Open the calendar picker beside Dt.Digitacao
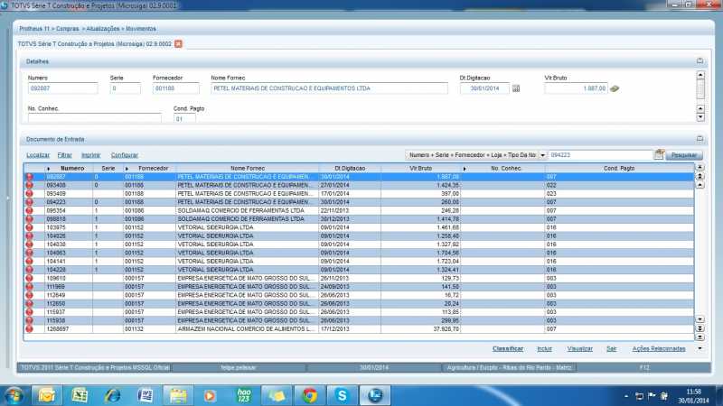The height and width of the screenshot is (406, 723). point(516,88)
